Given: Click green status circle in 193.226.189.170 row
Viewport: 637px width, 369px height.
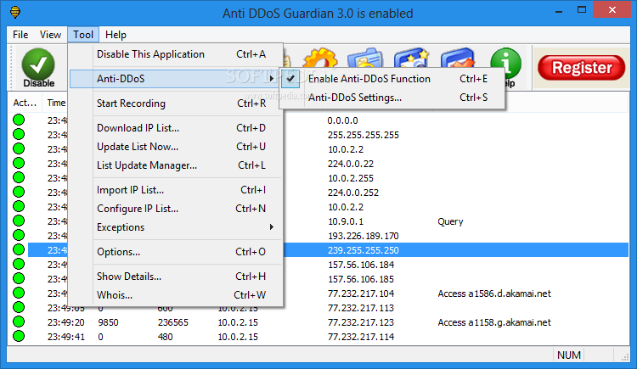Looking at the screenshot, I should click(x=19, y=235).
